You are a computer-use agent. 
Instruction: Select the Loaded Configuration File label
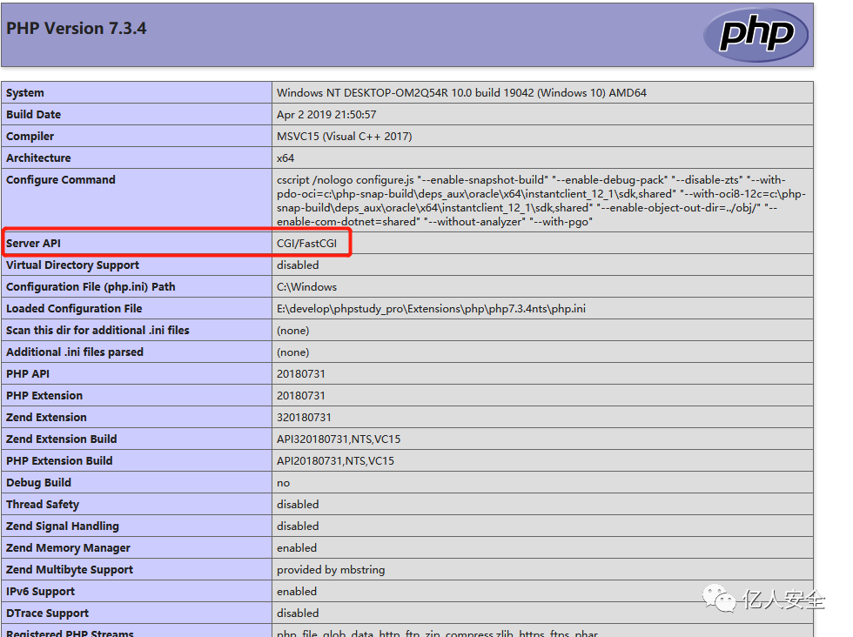click(x=74, y=308)
